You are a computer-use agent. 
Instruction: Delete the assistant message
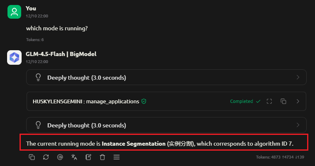102,157
